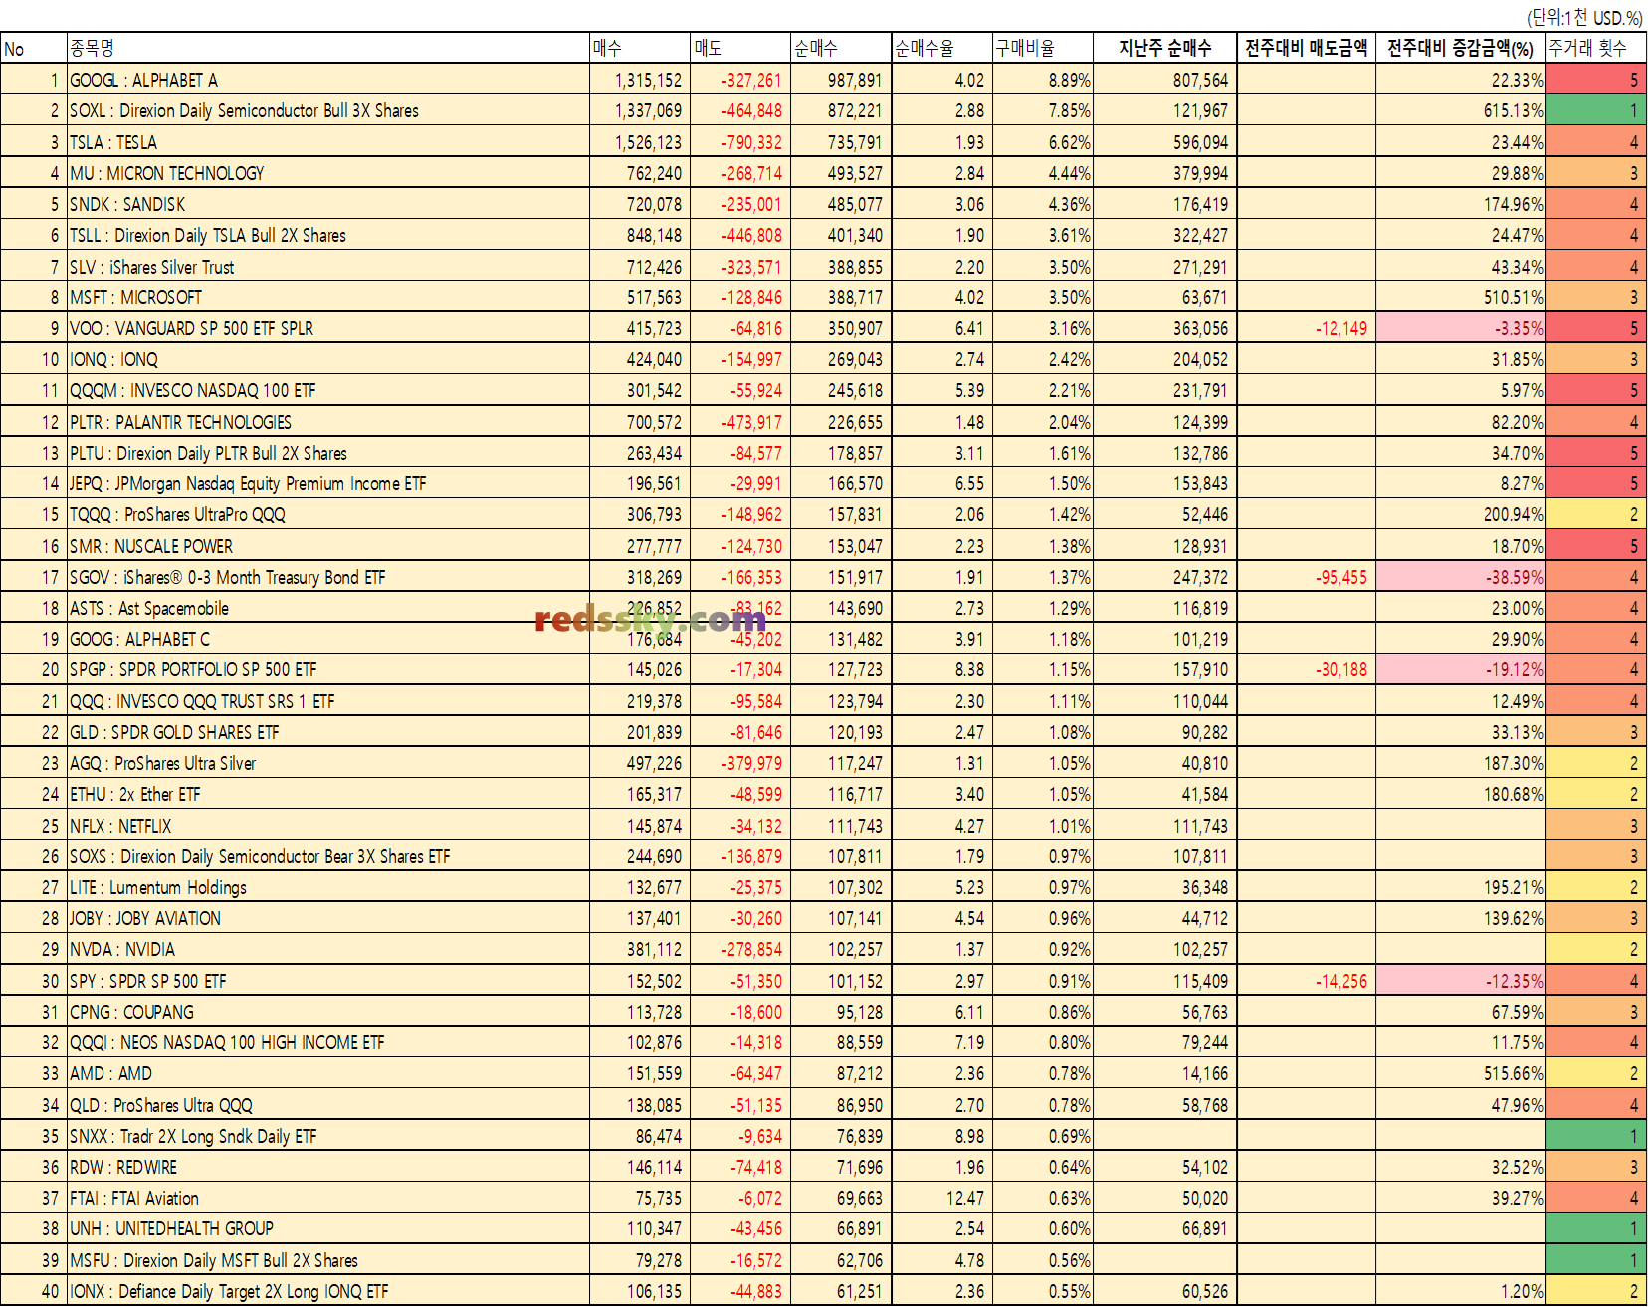The height and width of the screenshot is (1307, 1648).
Task: Select SMR : NUSCALE POWER cell
Action: click(x=328, y=546)
